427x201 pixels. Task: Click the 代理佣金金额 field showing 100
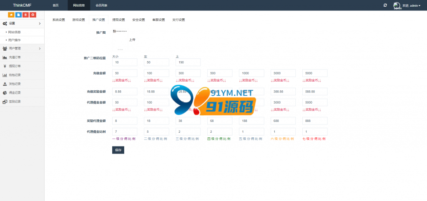157,102
